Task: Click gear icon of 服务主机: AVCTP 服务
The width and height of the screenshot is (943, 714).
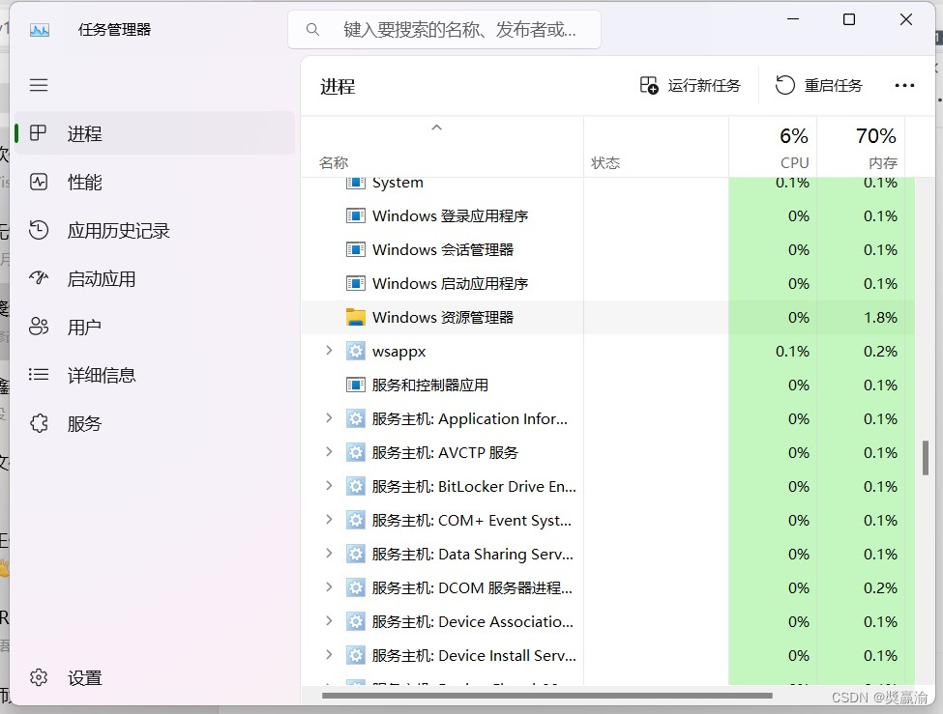Action: pos(355,452)
